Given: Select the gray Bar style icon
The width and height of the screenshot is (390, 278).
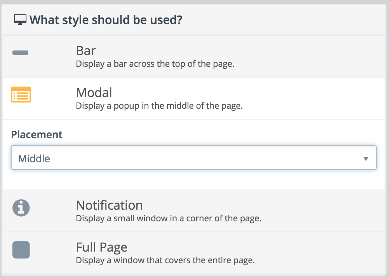Looking at the screenshot, I should point(21,52).
